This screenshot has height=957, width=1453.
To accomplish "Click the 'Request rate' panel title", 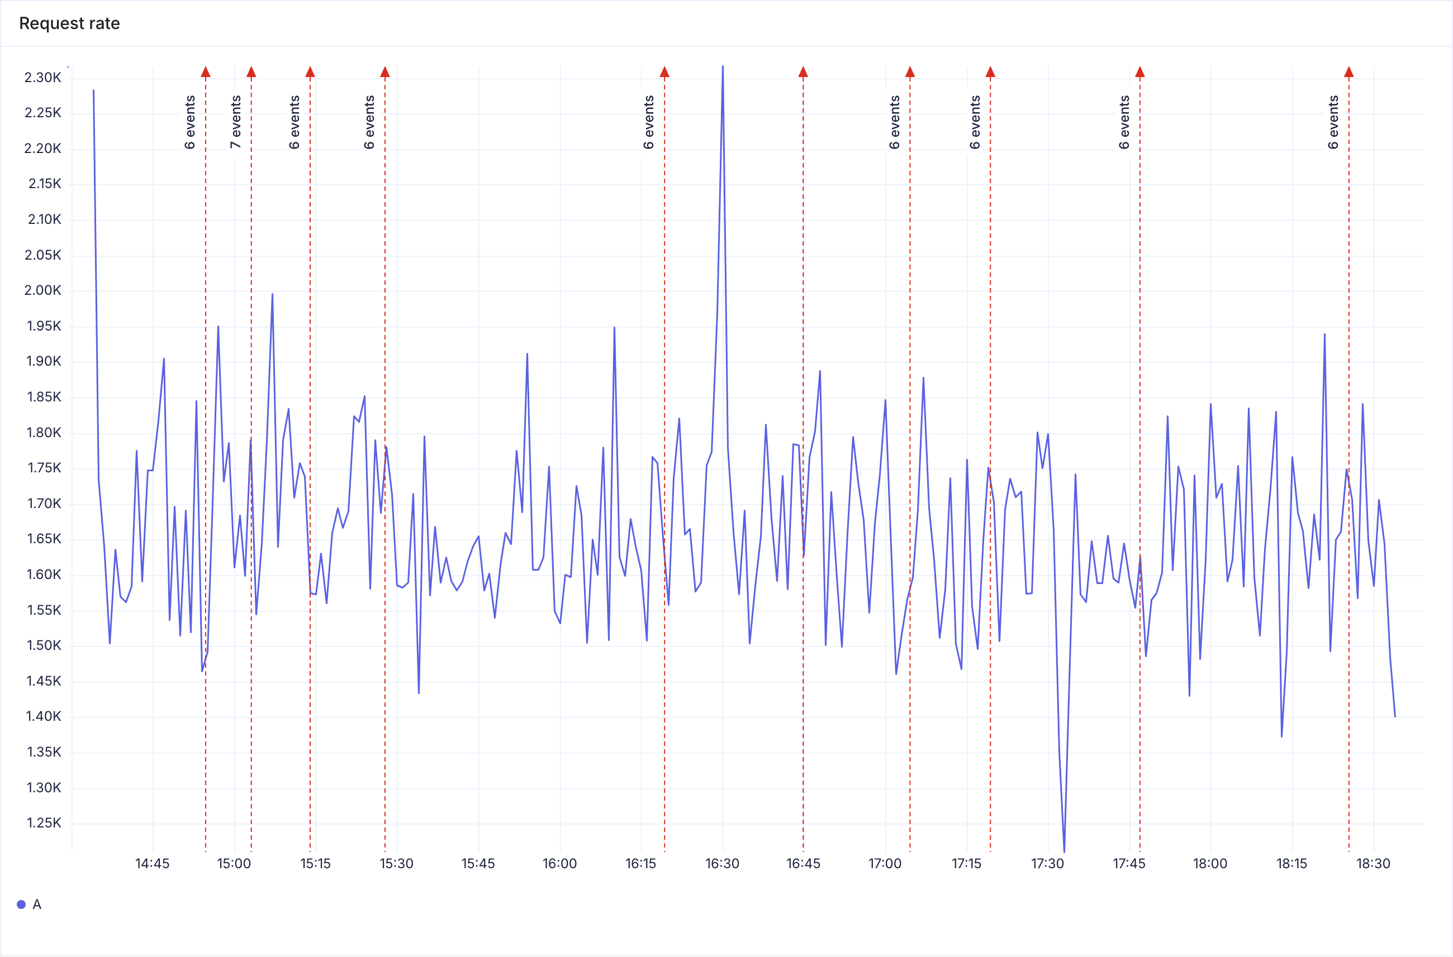I will click(70, 23).
